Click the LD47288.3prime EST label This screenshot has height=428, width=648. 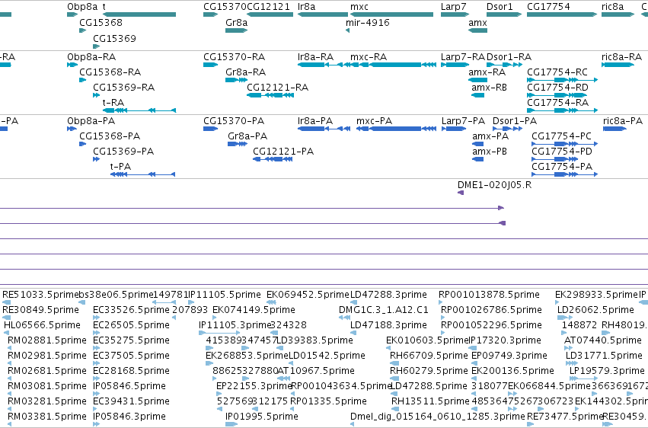(388, 295)
